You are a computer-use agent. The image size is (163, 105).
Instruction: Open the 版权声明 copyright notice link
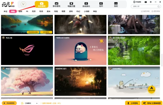coord(145,11)
